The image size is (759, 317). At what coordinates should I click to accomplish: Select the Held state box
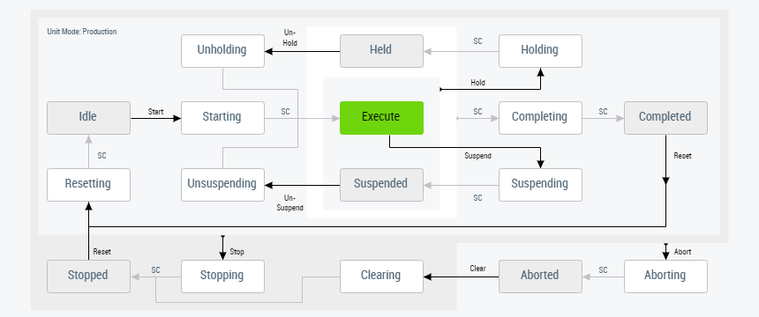tap(381, 51)
